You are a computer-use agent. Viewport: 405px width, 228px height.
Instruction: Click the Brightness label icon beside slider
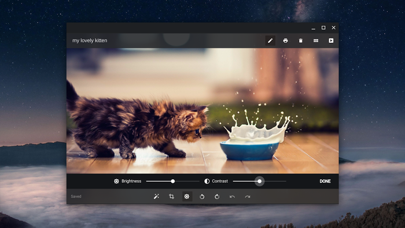point(116,181)
